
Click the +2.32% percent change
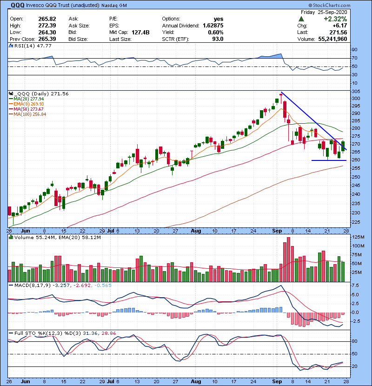[335, 19]
